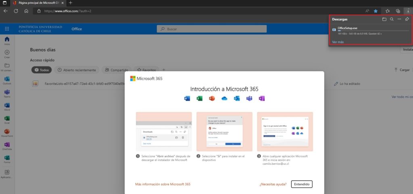The width and height of the screenshot is (413, 194).
Task: Open OneNote from the left sidebar
Action: pyautogui.click(x=7, y=146)
